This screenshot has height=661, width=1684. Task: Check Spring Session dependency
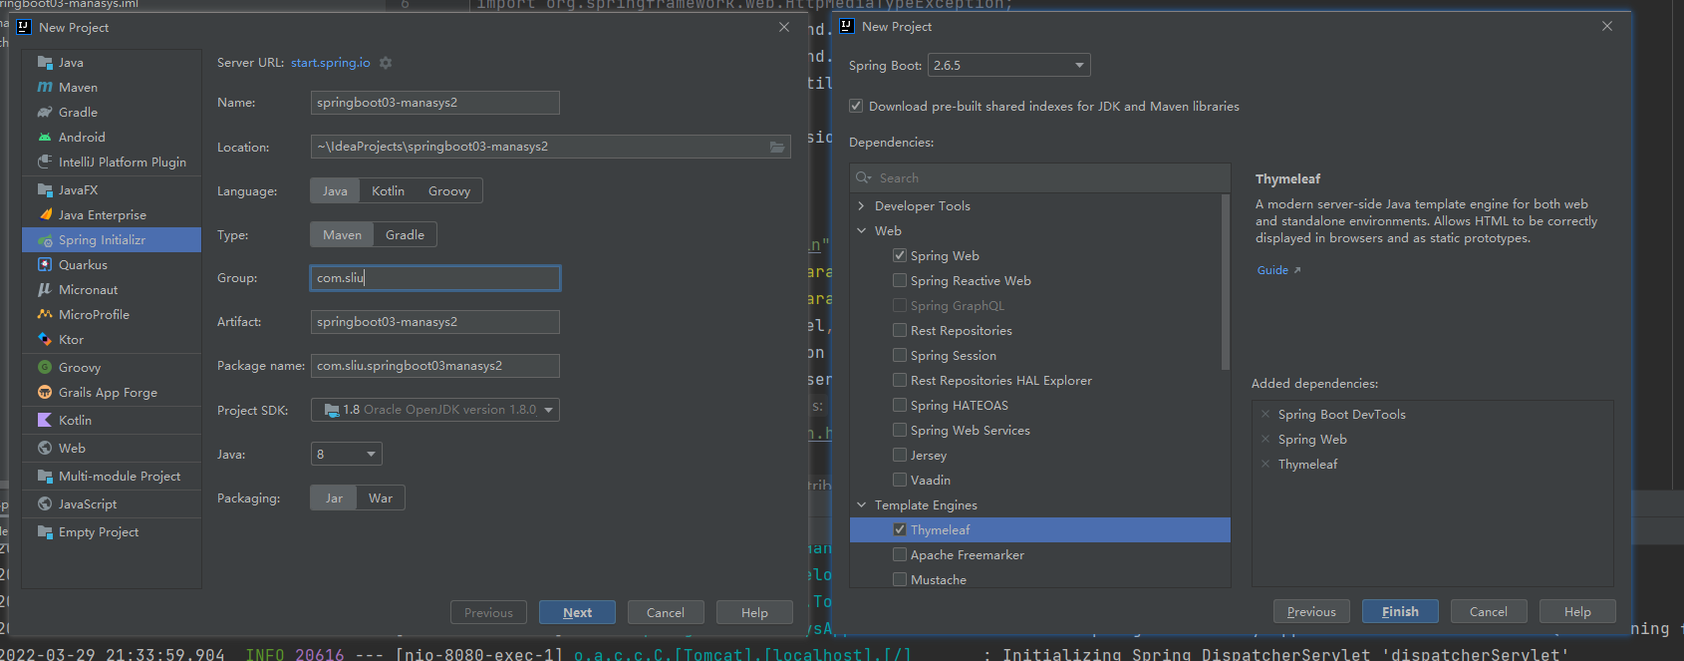(x=900, y=355)
